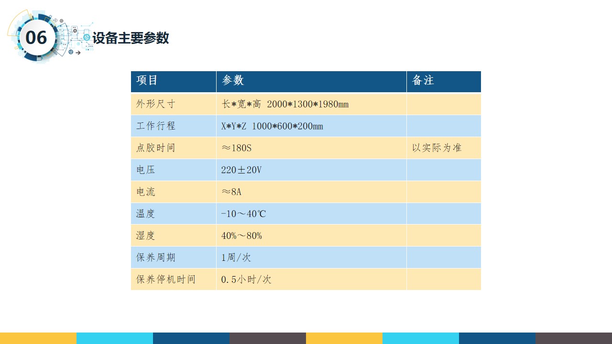Viewport: 612px width, 344px height.
Task: Click the 保养周期 row label
Action: 156,257
